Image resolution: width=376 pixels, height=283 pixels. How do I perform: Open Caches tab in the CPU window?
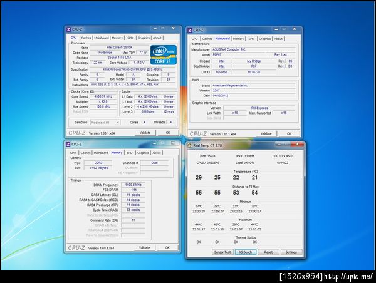click(86, 38)
